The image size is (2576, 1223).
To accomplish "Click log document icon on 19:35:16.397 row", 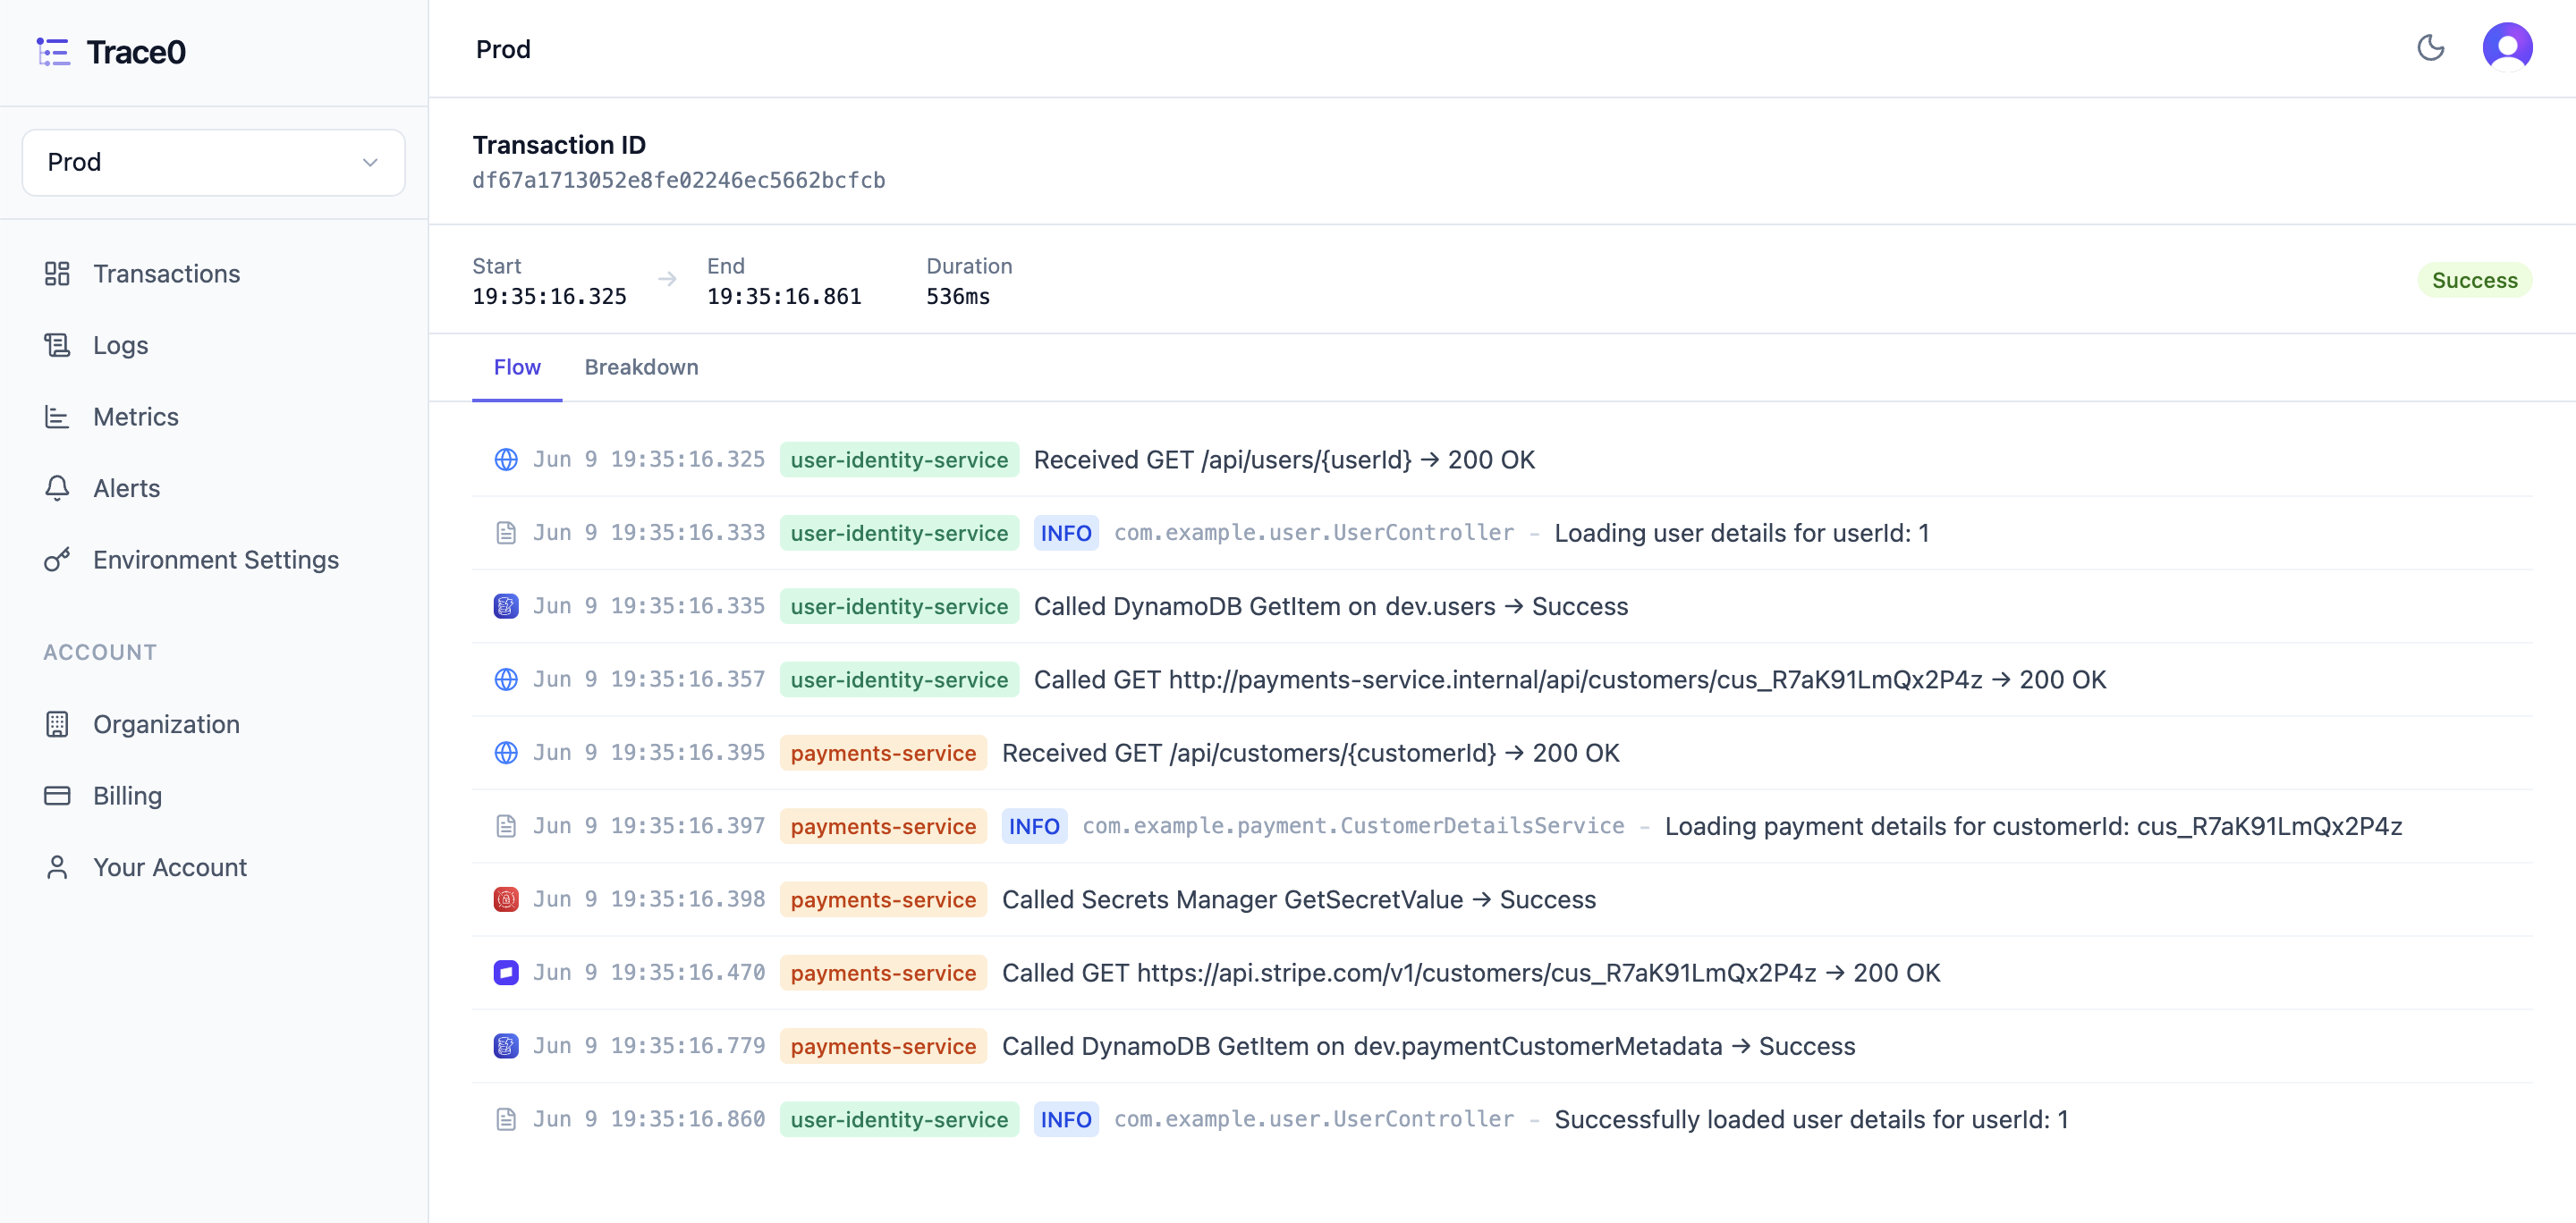I will [x=506, y=826].
